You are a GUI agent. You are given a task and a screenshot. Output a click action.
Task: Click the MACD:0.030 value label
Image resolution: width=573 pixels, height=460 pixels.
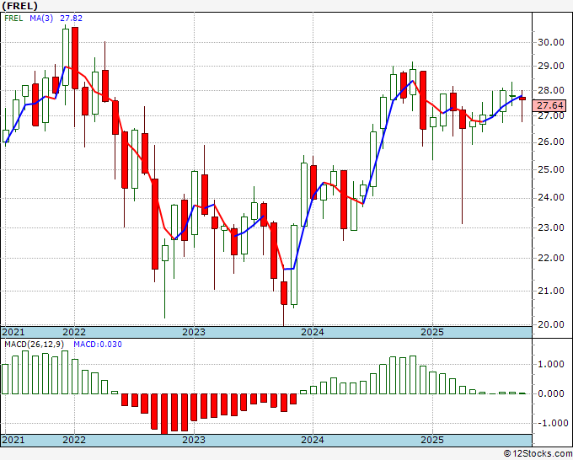(98, 345)
